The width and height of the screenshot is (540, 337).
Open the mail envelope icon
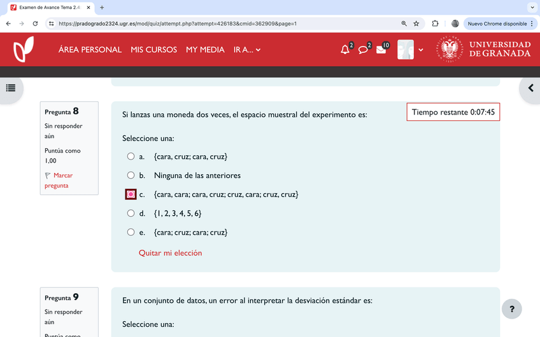click(381, 50)
